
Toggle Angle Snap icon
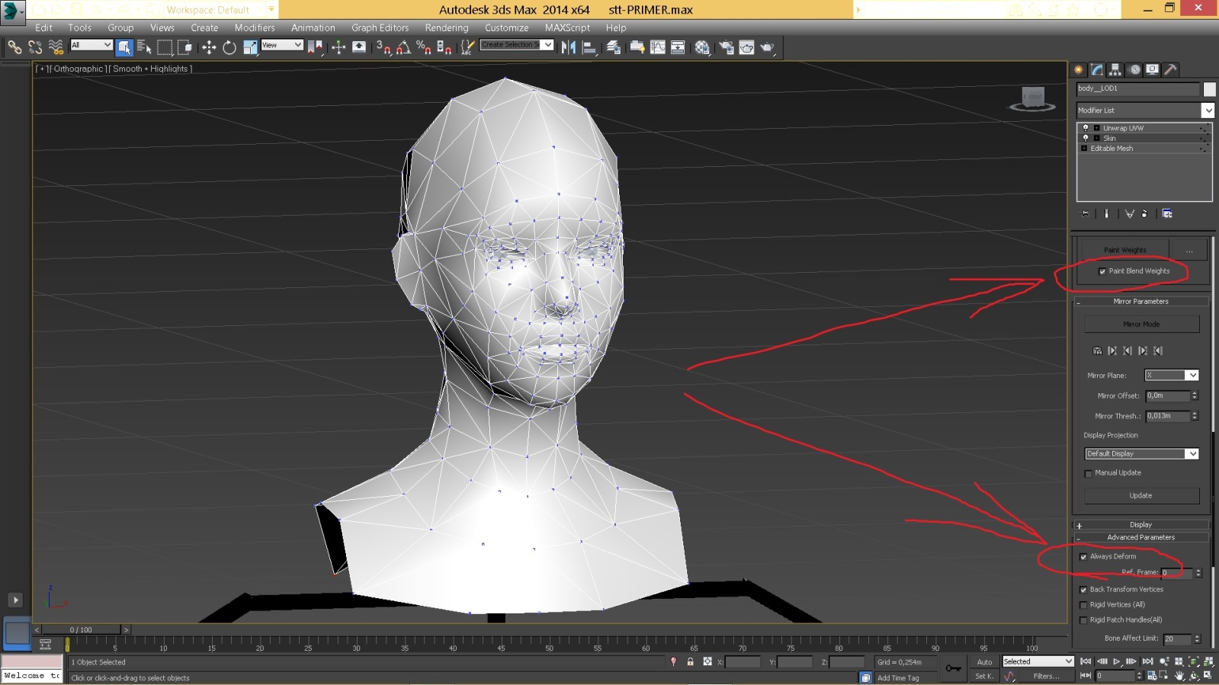[x=403, y=47]
